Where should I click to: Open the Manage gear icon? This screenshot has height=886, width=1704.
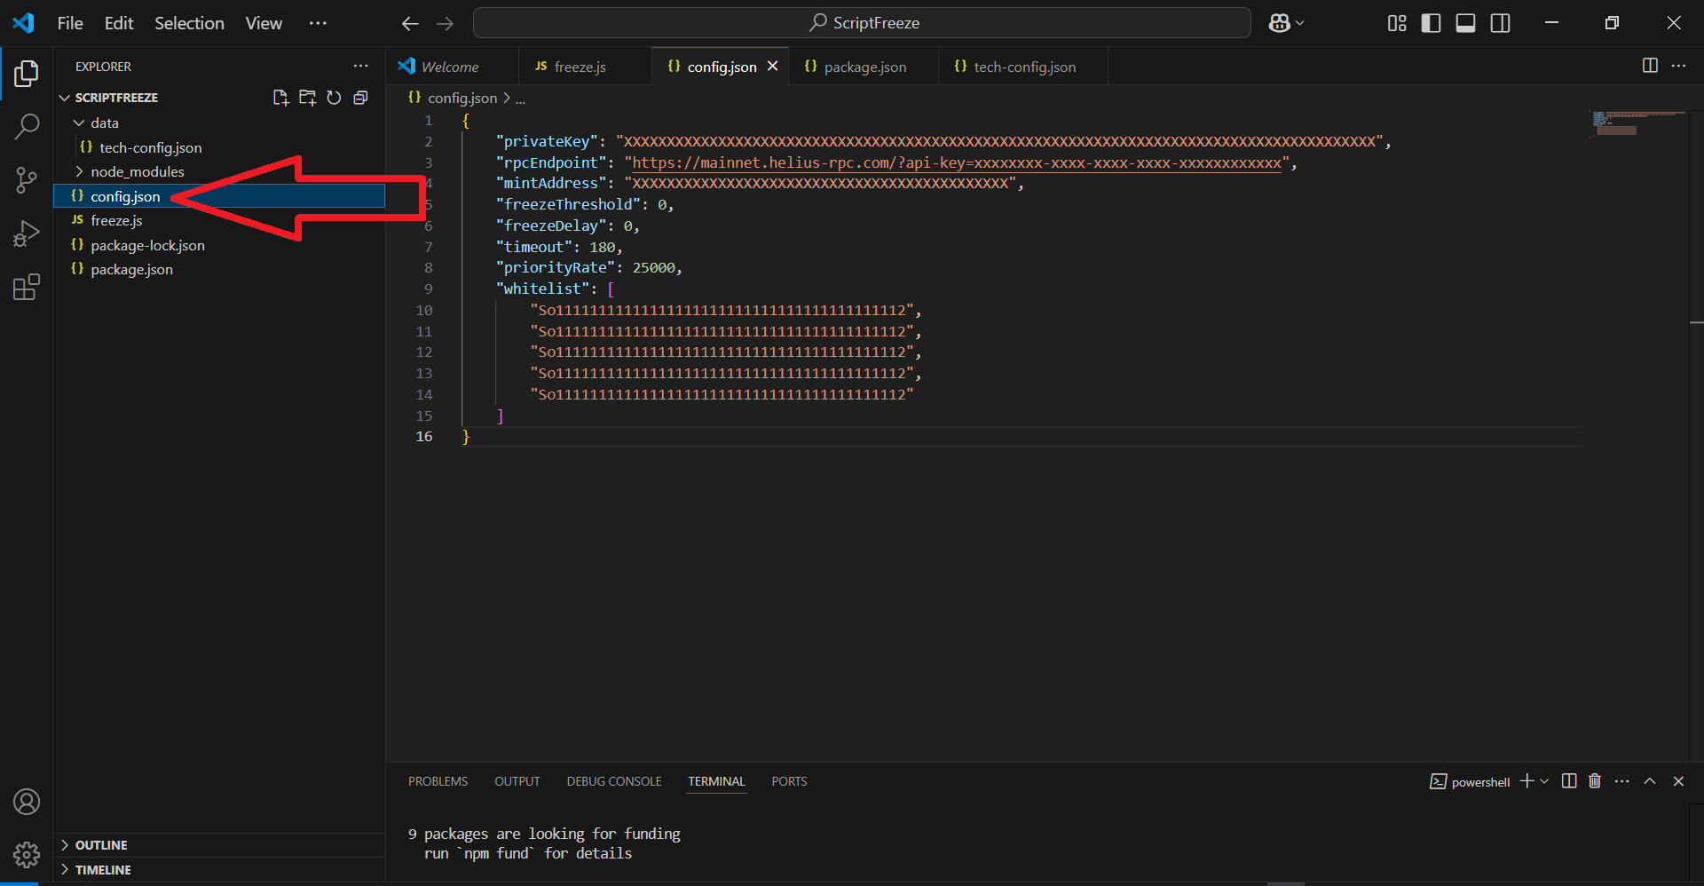point(27,855)
